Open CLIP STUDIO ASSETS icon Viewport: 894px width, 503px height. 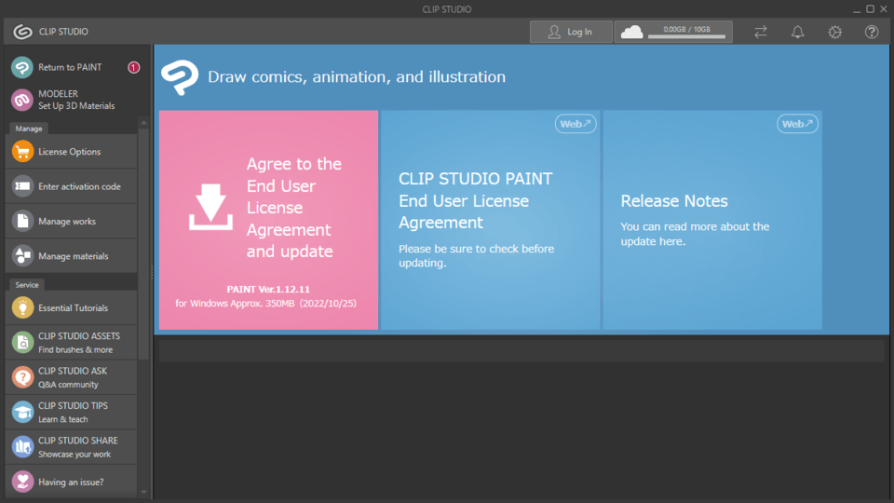click(22, 343)
